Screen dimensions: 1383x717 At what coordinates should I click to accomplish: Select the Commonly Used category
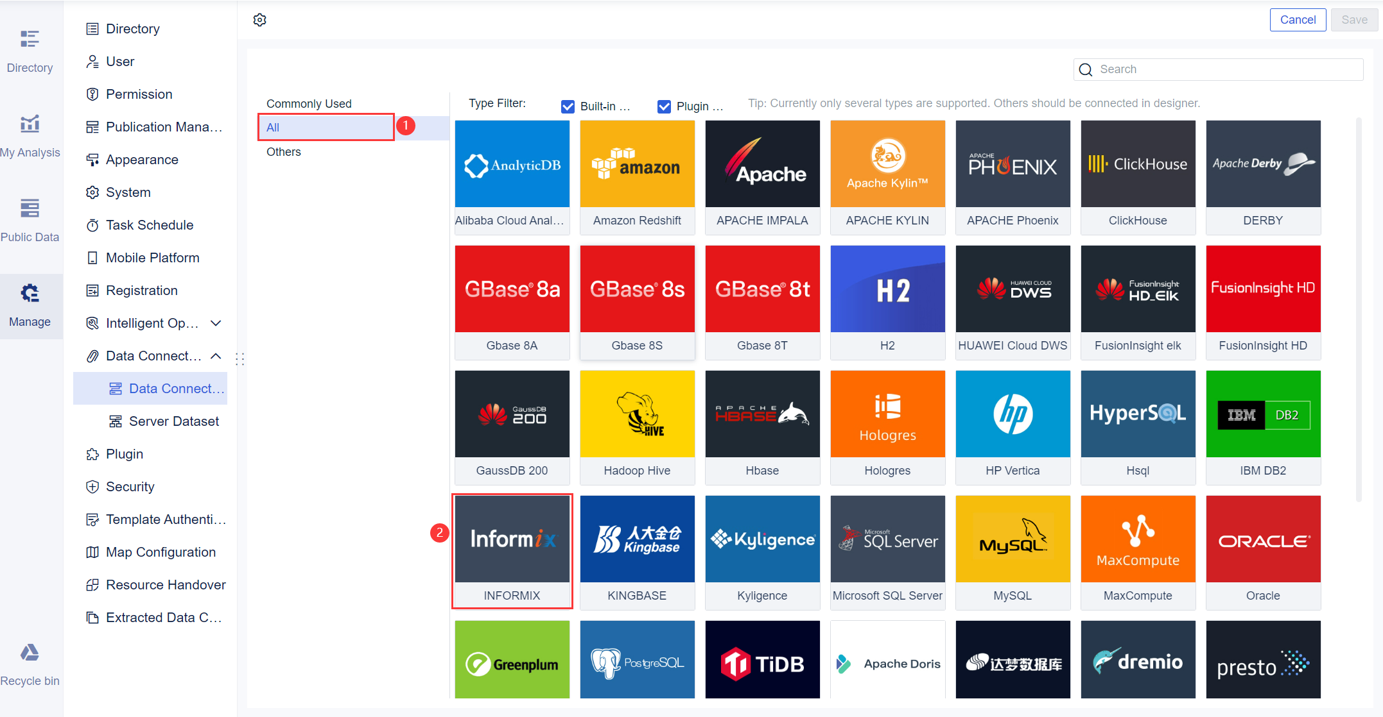point(309,104)
